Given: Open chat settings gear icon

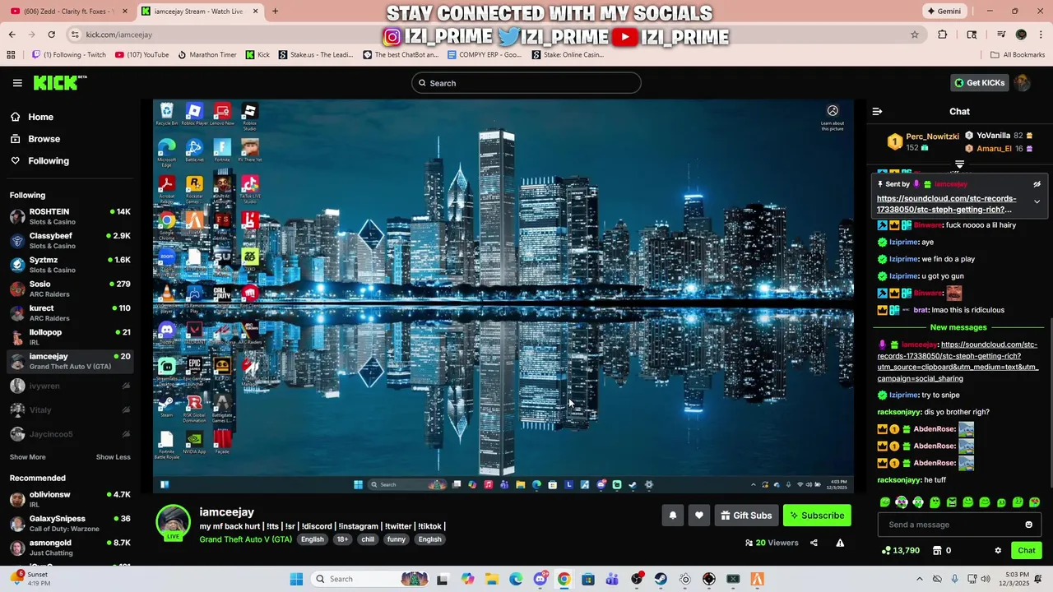Looking at the screenshot, I should pos(998,550).
